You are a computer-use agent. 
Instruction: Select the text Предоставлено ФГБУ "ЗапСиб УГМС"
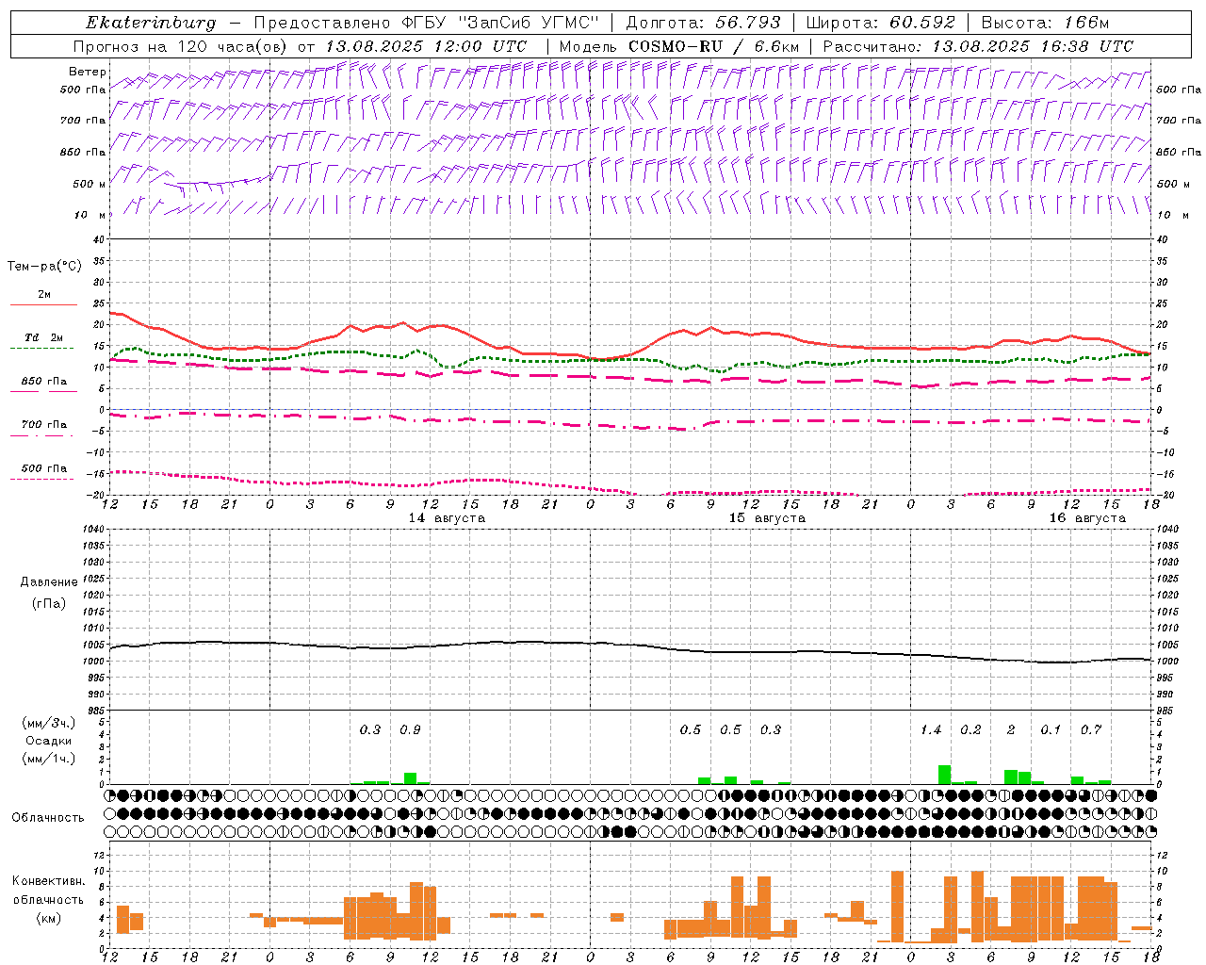[427, 23]
